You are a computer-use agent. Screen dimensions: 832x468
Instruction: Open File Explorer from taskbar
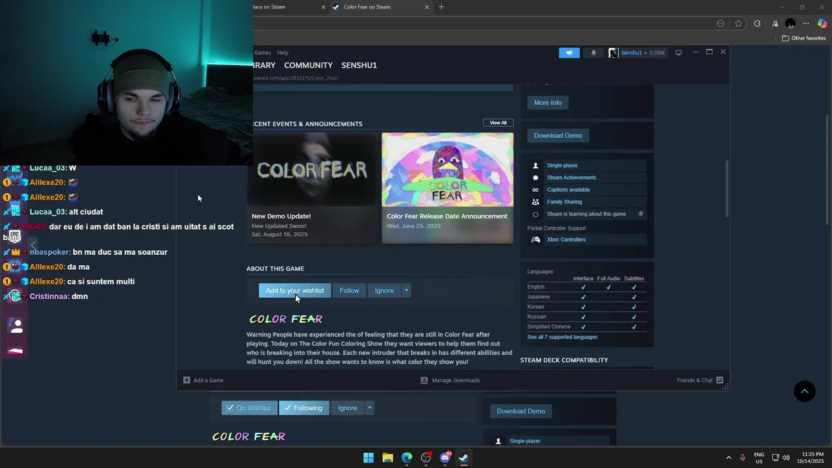click(x=387, y=458)
